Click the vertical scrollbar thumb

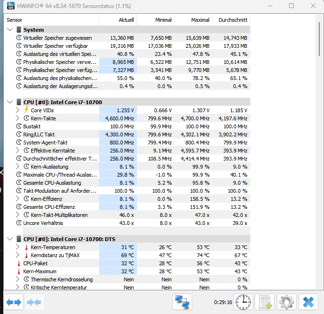pos(319,38)
